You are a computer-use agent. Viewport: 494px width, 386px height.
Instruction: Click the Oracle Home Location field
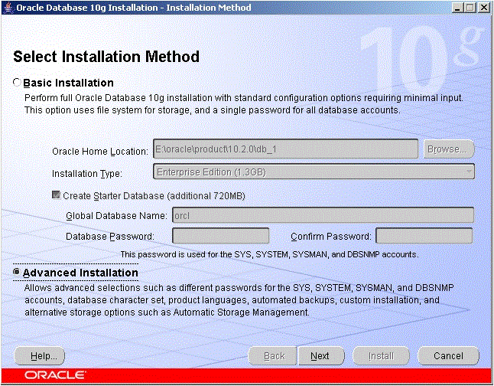coord(285,149)
